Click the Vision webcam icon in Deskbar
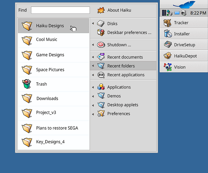The image size is (208, 173). 167,67
